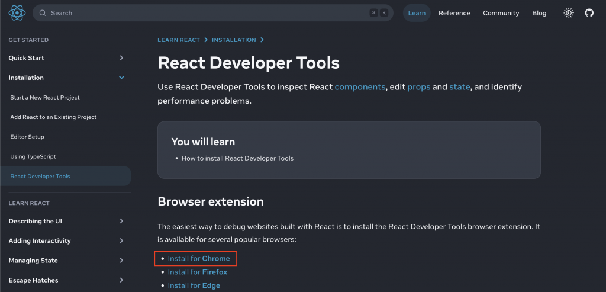Navigate to the Blog
Viewport: 606px width, 292px height.
539,13
